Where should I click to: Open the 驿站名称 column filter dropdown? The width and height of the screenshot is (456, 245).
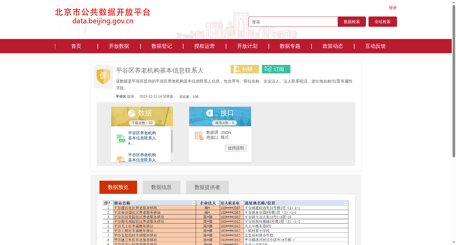pyautogui.click(x=194, y=203)
